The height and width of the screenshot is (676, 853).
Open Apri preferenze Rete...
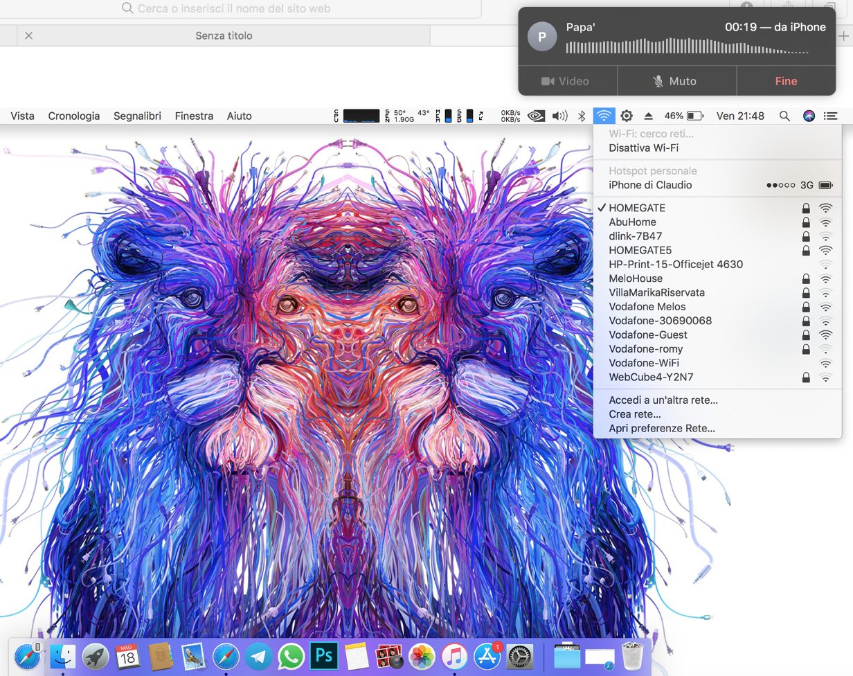tap(717, 429)
